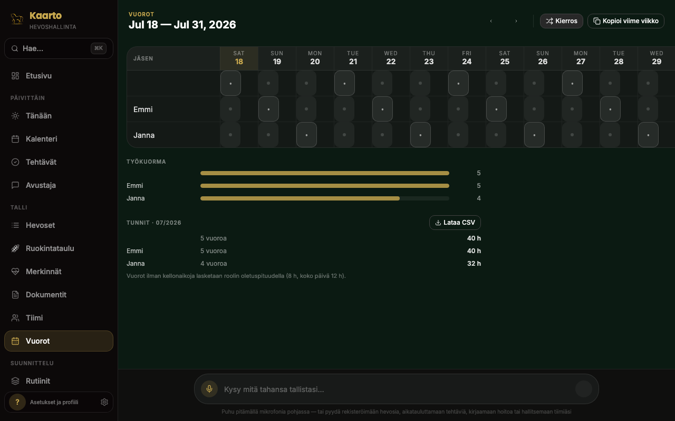Click Emmi's workload bar
Image resolution: width=675 pixels, height=421 pixels.
click(x=325, y=186)
